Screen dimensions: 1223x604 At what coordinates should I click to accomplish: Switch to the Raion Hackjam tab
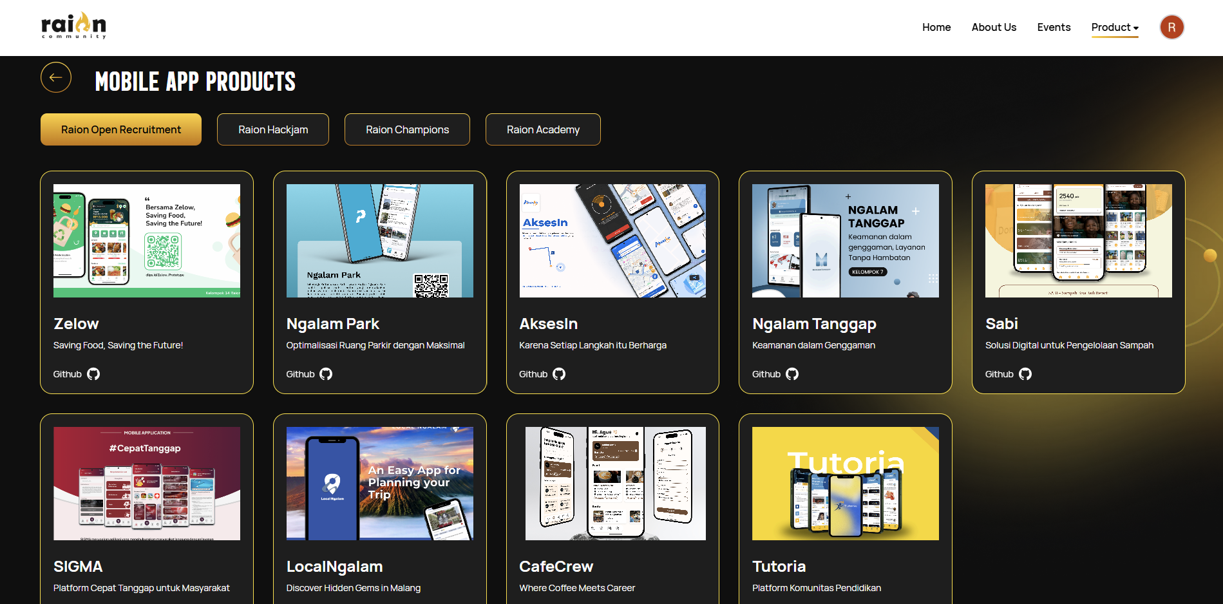(273, 129)
